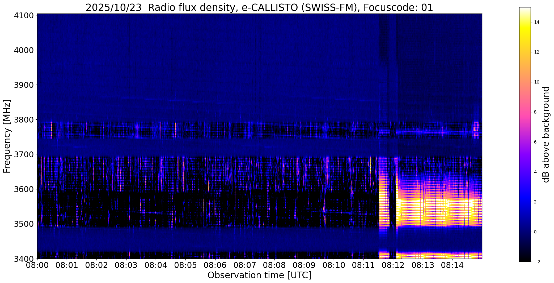
Task: Click the 08:13 time tick label
Action: 422,265
